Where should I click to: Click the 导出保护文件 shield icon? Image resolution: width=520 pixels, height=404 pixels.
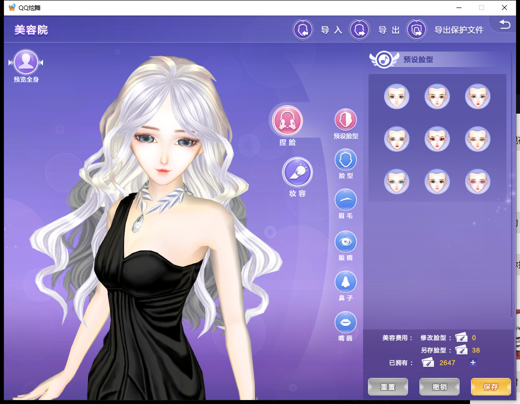click(416, 30)
